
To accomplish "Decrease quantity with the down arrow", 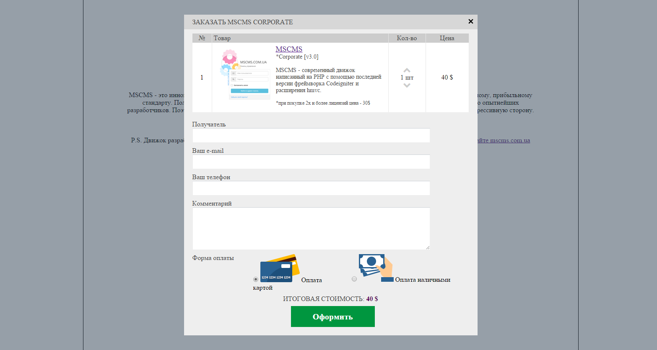I will click(x=407, y=85).
